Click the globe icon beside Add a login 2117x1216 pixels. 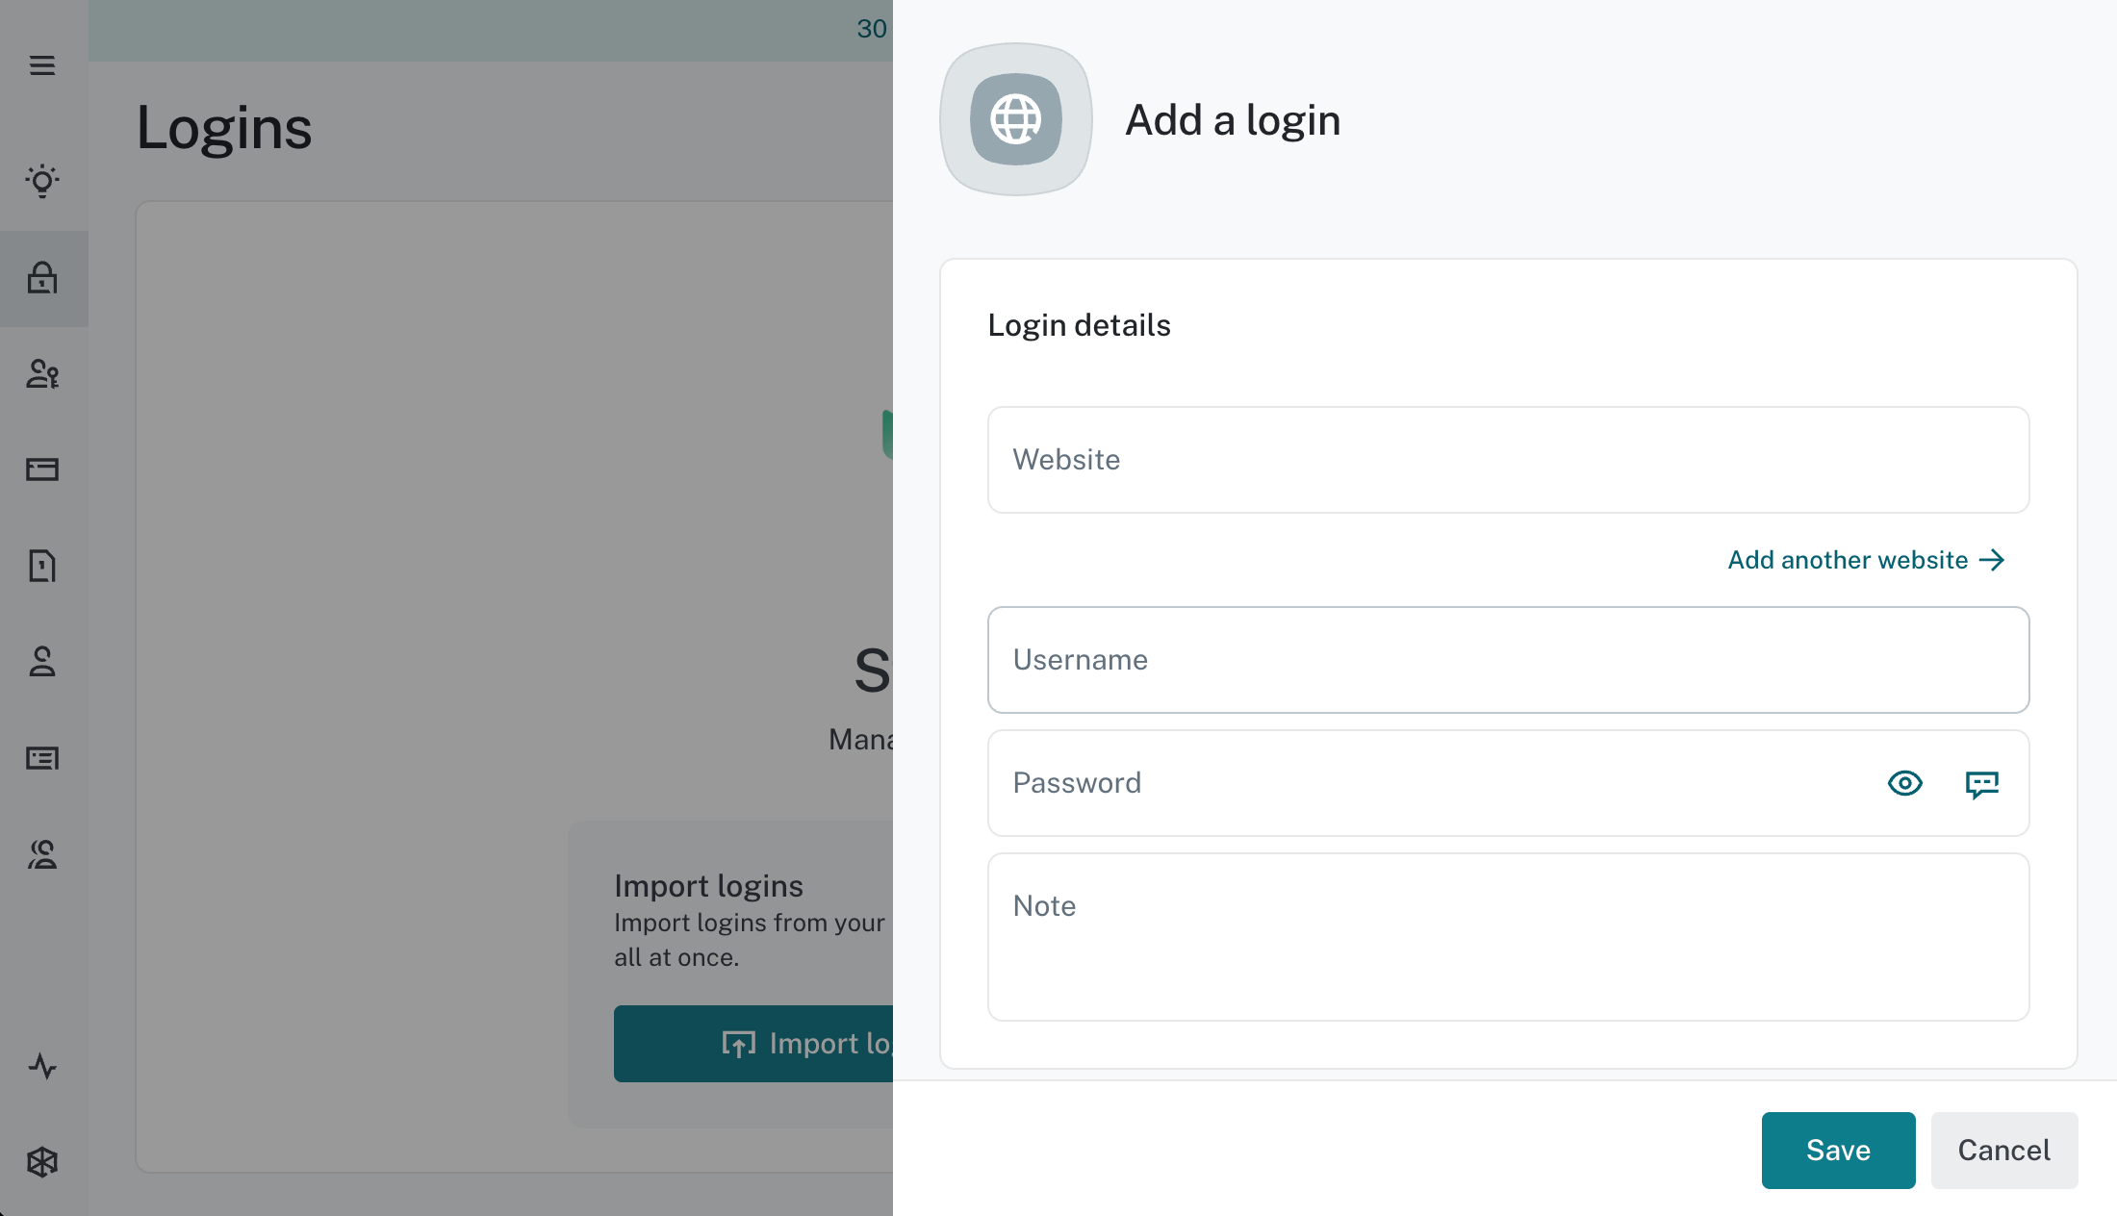pos(1014,119)
